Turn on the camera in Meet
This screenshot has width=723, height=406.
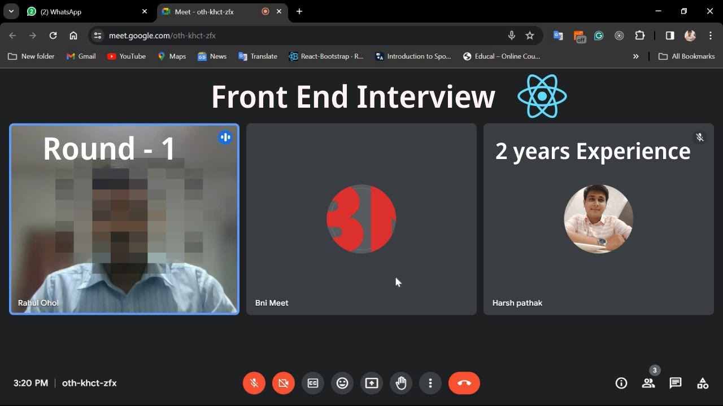pos(284,383)
